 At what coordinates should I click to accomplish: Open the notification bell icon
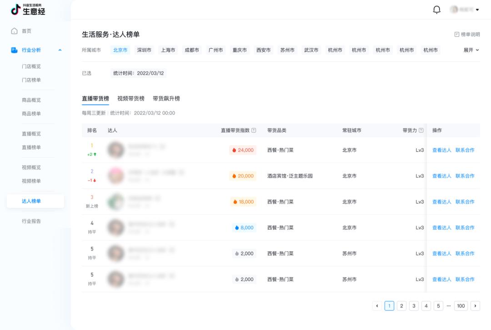point(436,9)
